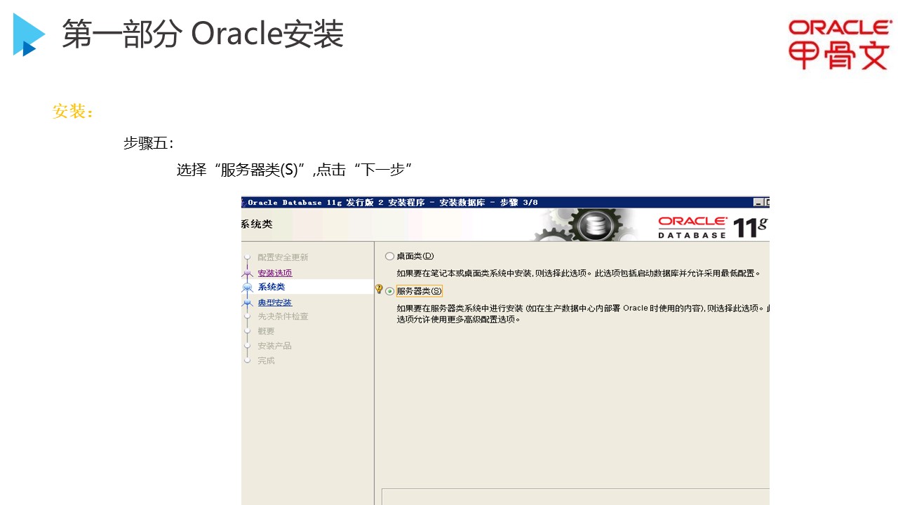
Task: Select the 服务器类(S) radio button
Action: (x=390, y=292)
